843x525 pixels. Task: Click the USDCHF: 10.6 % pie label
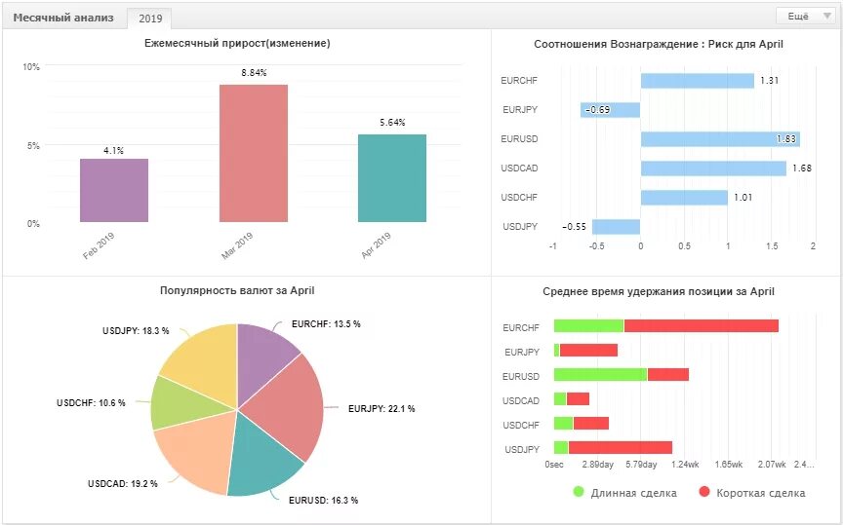(x=91, y=402)
